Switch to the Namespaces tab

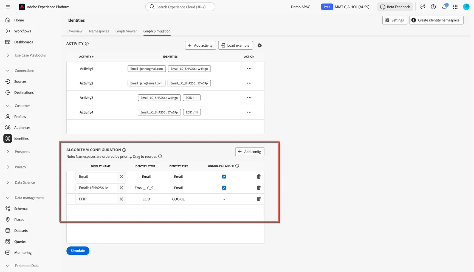[99, 31]
